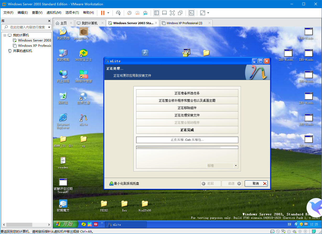The width and height of the screenshot is (322, 234).
Task: Open the 虚拟机(M) menu
Action: tap(54, 13)
